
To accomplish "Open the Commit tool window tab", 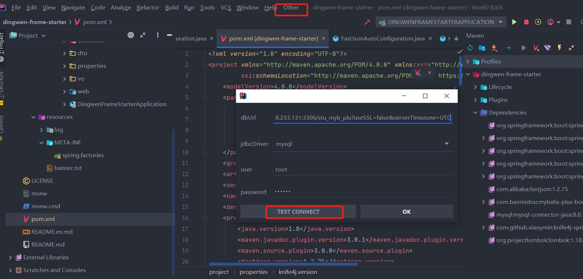I will click(2, 128).
